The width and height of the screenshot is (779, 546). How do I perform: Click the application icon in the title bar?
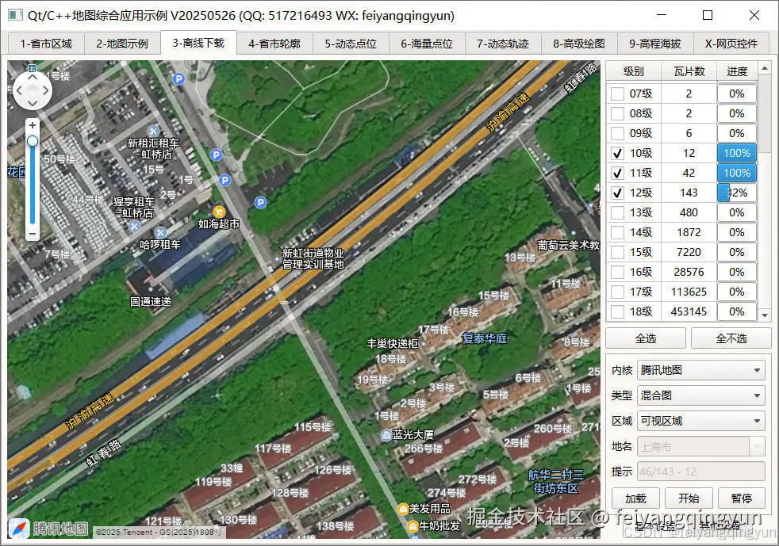pyautogui.click(x=15, y=15)
